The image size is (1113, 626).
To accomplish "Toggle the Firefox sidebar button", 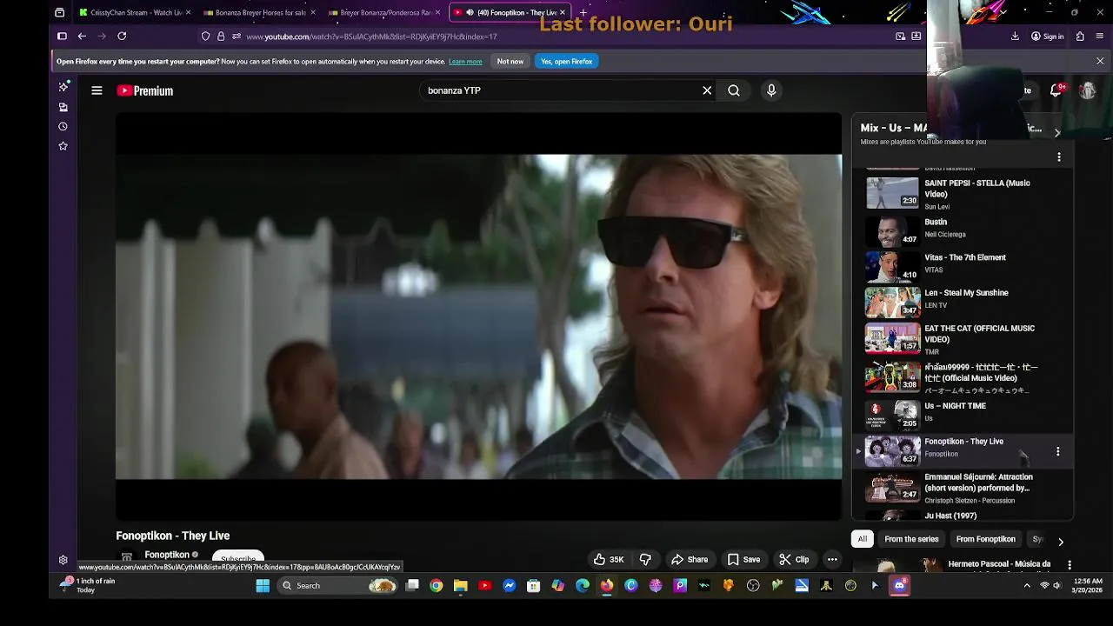I will point(62,37).
